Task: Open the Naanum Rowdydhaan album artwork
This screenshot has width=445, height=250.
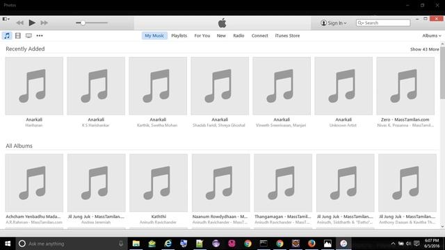Action: click(221, 183)
